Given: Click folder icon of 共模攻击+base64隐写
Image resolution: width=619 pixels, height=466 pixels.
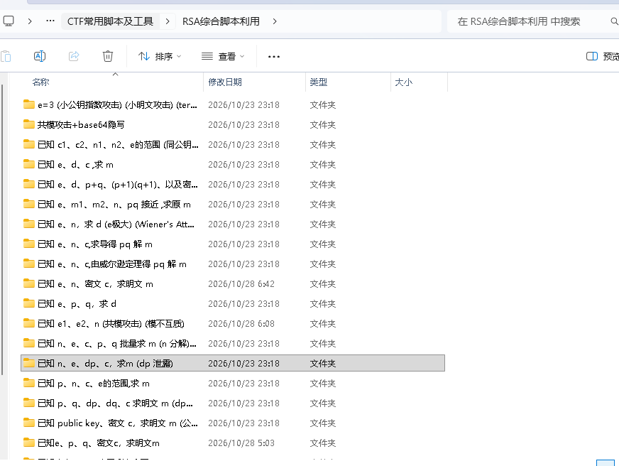Looking at the screenshot, I should [x=29, y=124].
